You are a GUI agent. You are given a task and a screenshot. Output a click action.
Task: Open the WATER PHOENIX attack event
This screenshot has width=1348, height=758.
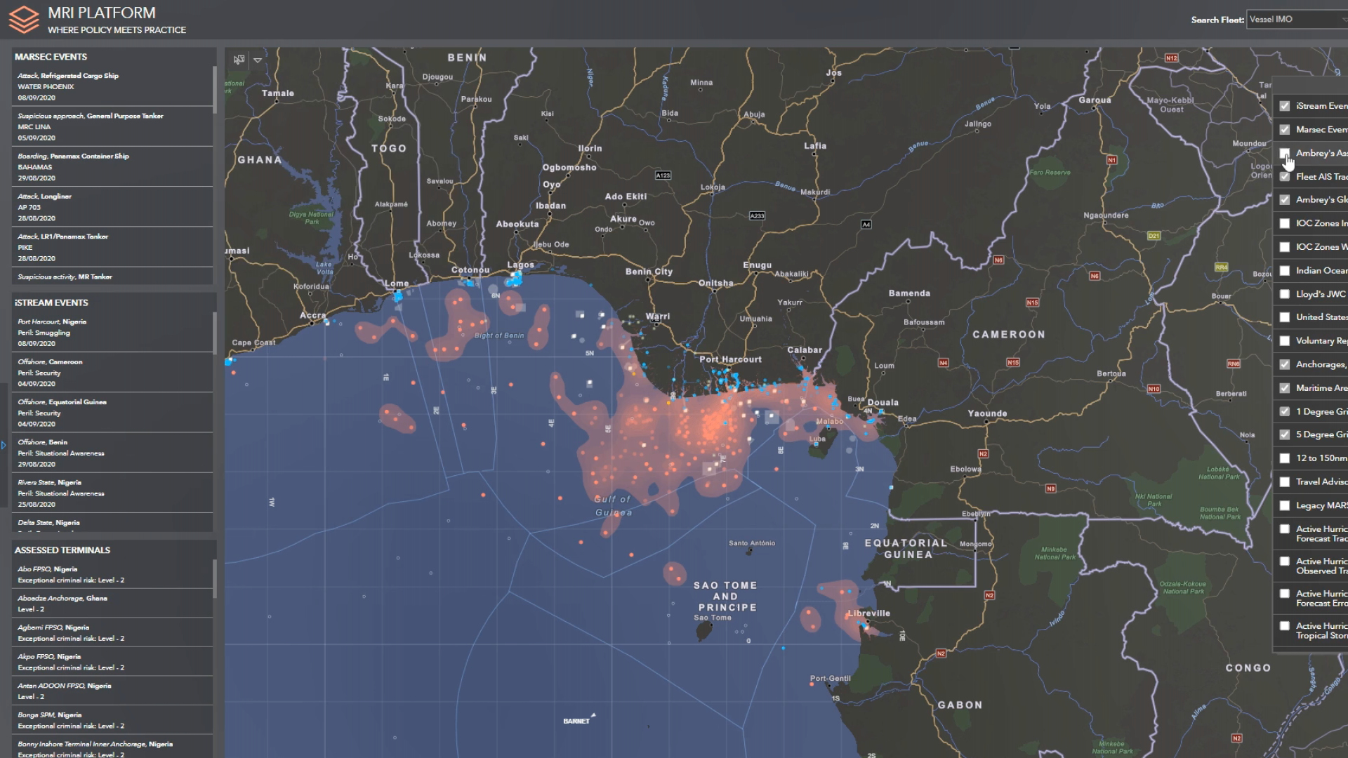[x=112, y=86]
